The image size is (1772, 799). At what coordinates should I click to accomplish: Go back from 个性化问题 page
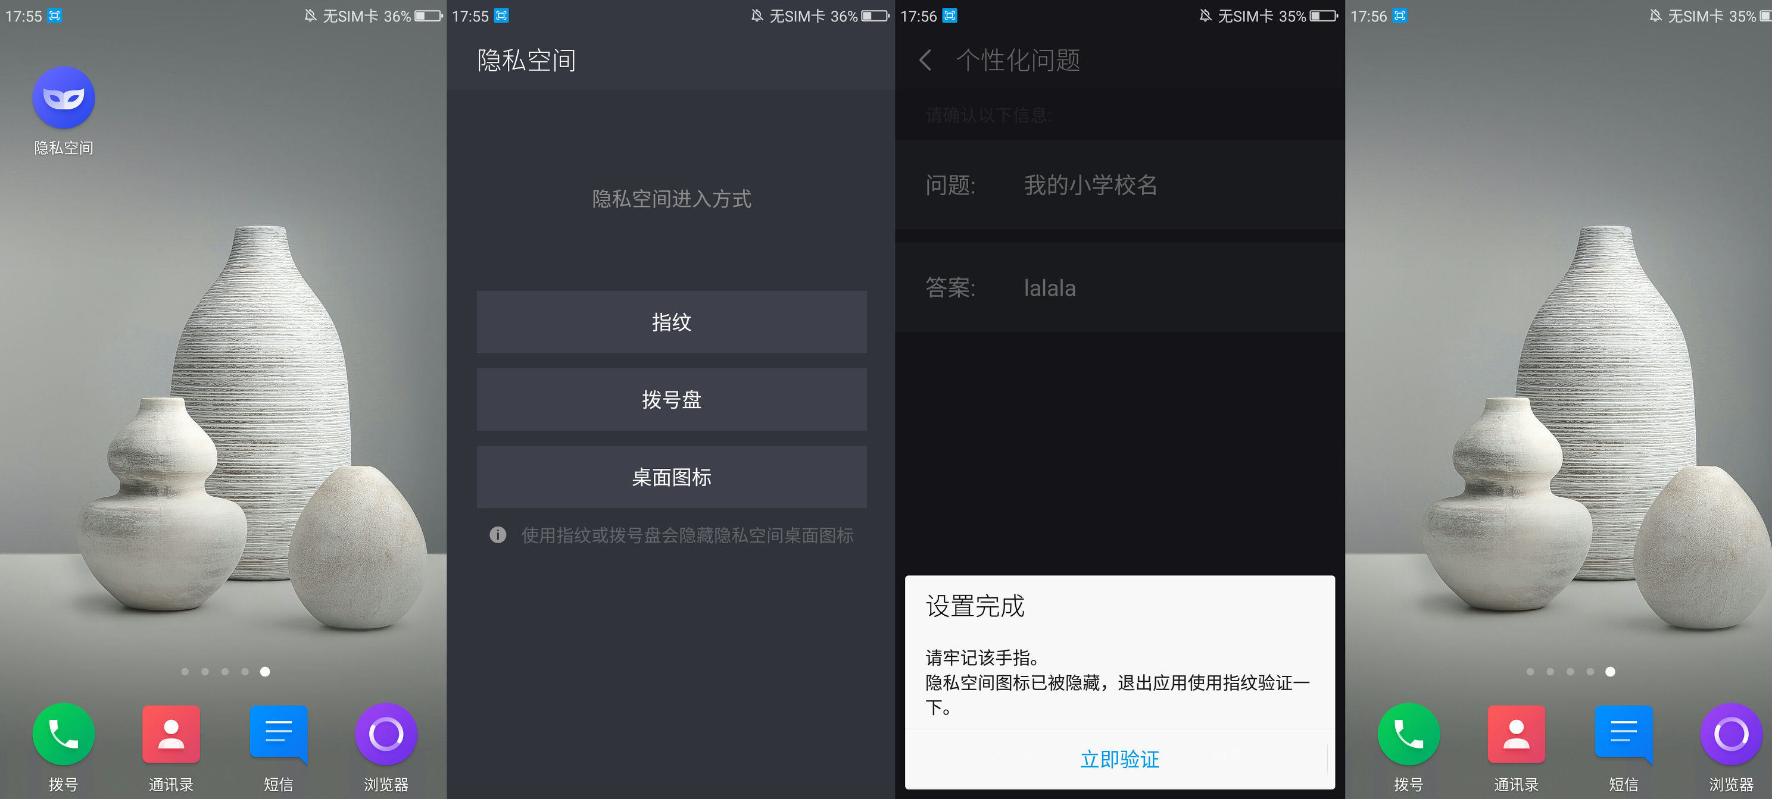point(926,61)
